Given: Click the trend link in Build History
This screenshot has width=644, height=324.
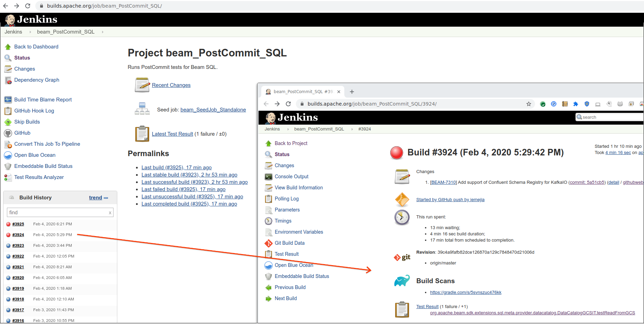Looking at the screenshot, I should click(x=96, y=198).
